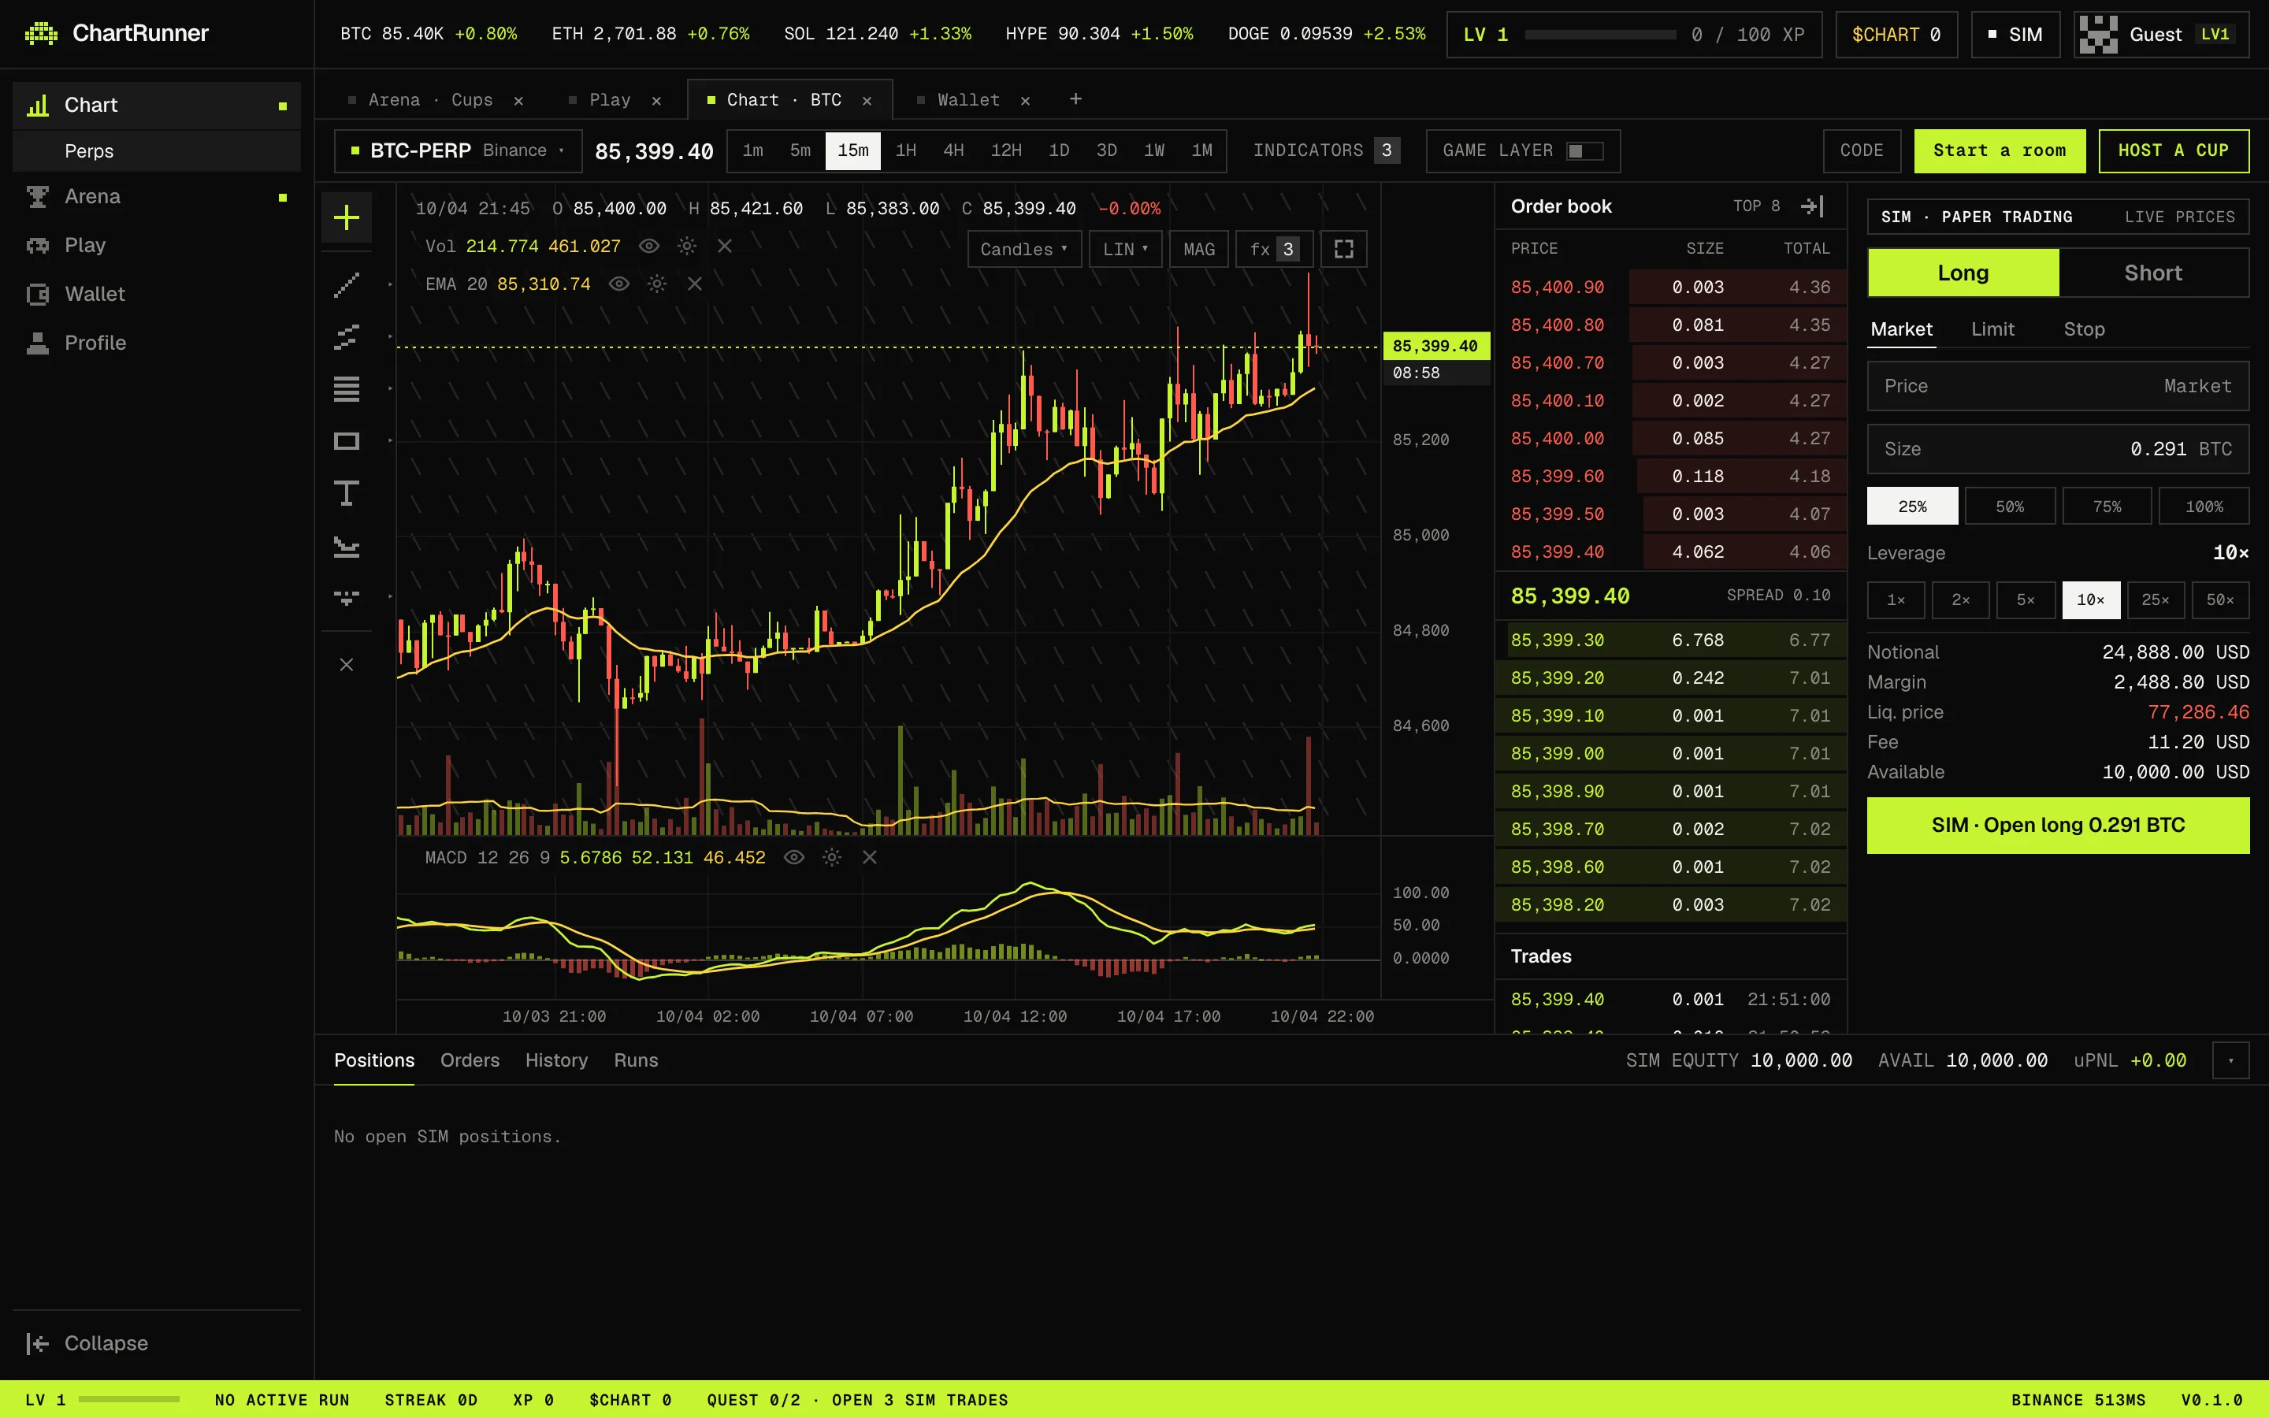Click HOST A CUP button
Image resolution: width=2269 pixels, height=1418 pixels.
[x=2172, y=151]
